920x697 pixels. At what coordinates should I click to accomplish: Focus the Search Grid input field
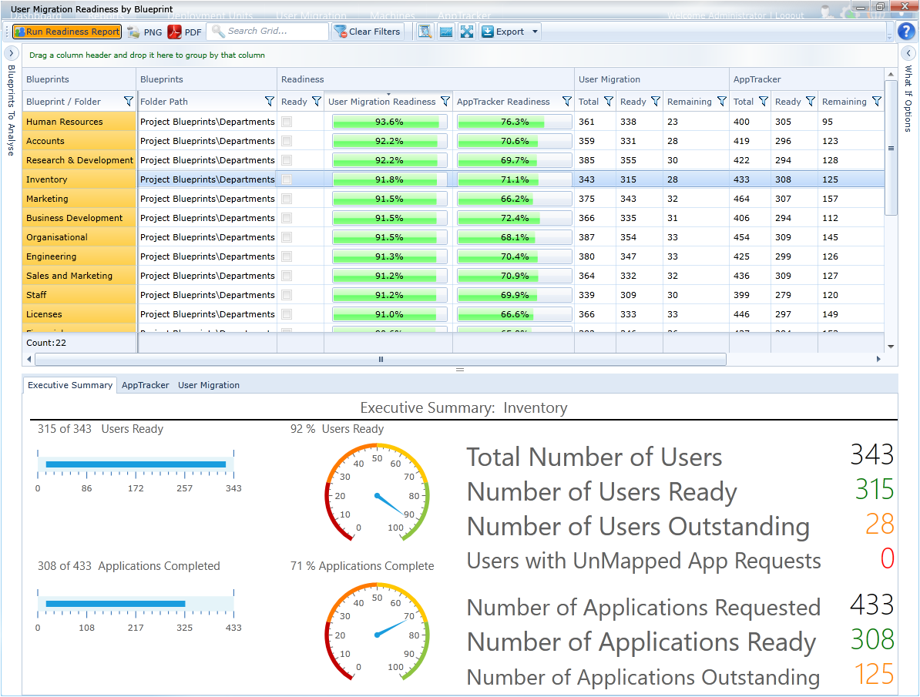coord(268,31)
